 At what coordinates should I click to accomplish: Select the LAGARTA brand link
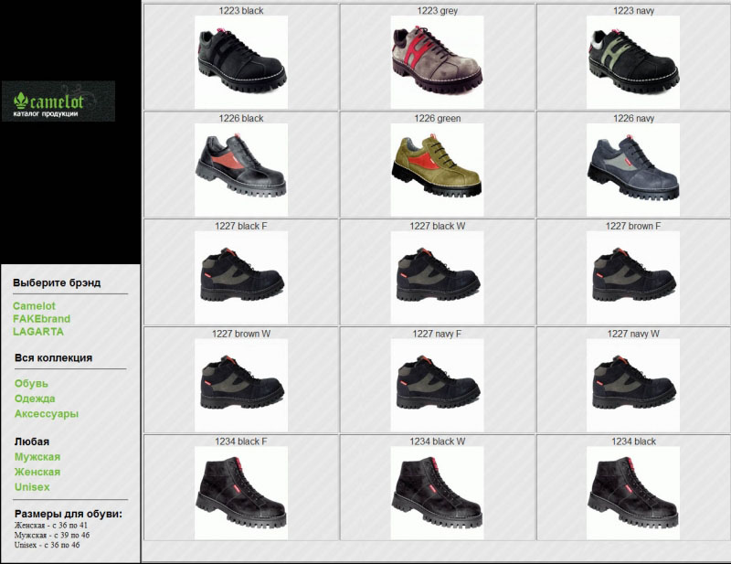point(38,332)
